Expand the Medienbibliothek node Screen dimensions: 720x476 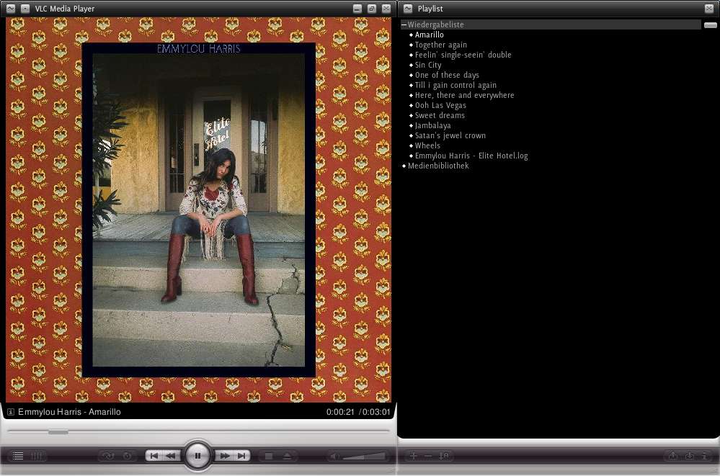[404, 166]
